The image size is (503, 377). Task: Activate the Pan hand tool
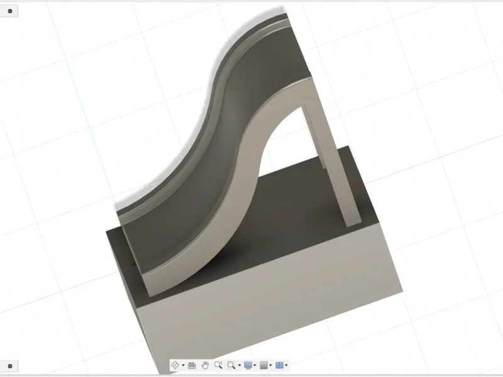tap(205, 365)
